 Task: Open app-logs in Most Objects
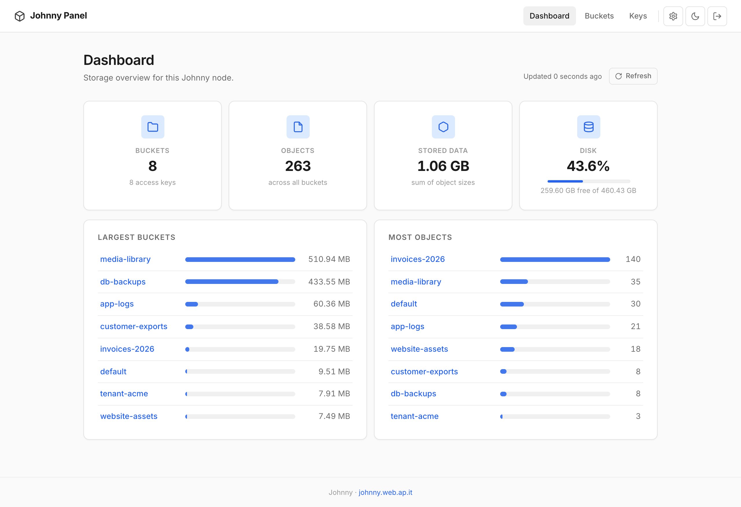407,327
